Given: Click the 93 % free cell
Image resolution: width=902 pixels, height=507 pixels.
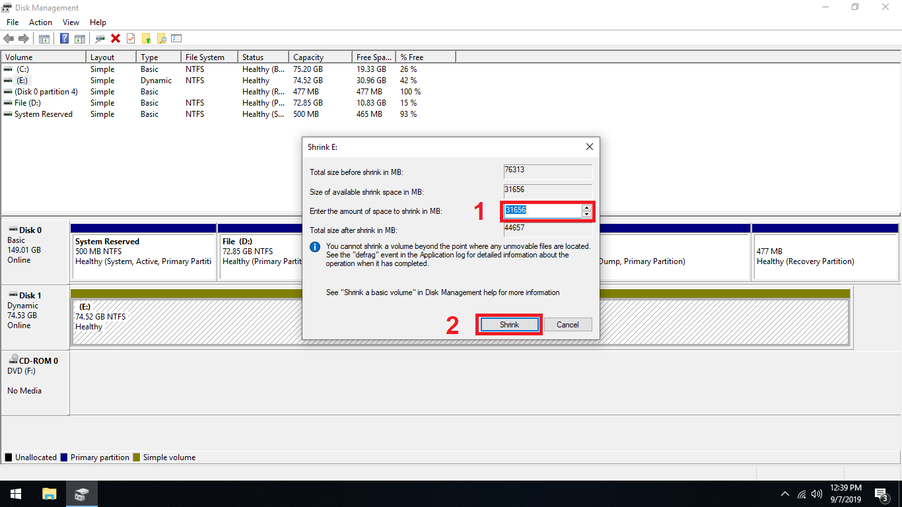Looking at the screenshot, I should click(408, 114).
